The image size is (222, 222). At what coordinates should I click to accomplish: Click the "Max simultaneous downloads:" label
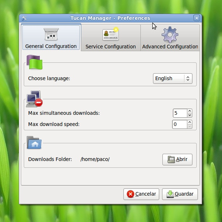pos(64,113)
